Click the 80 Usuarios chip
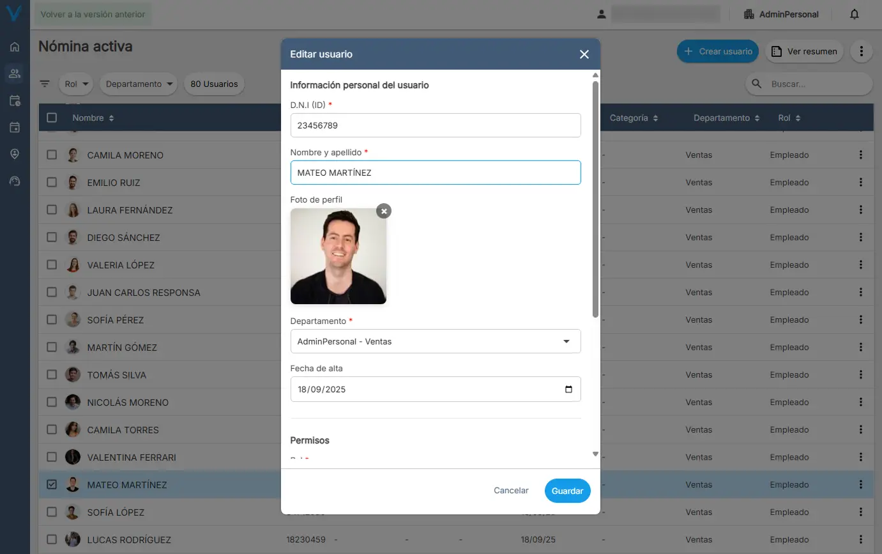 [x=214, y=84]
